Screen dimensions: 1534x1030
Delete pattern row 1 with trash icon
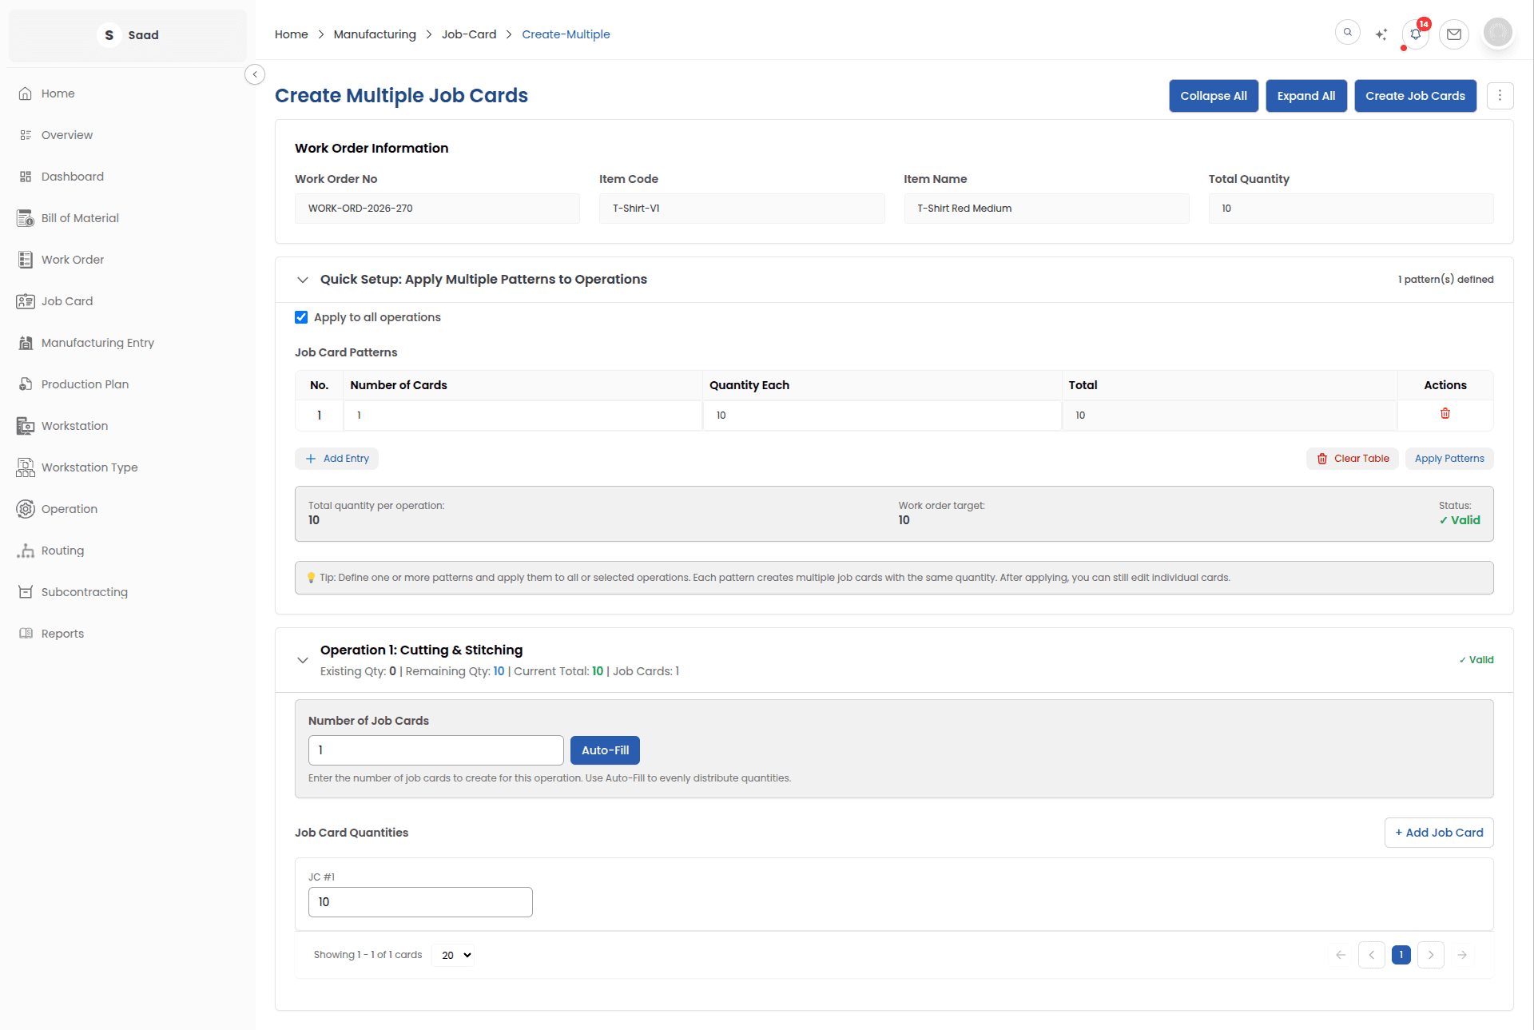1445,414
